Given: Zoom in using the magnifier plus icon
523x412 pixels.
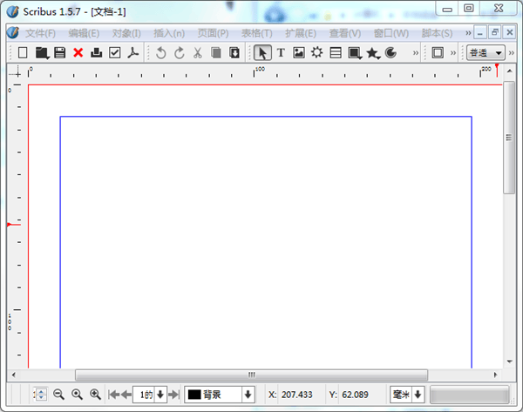Looking at the screenshot, I should 96,395.
